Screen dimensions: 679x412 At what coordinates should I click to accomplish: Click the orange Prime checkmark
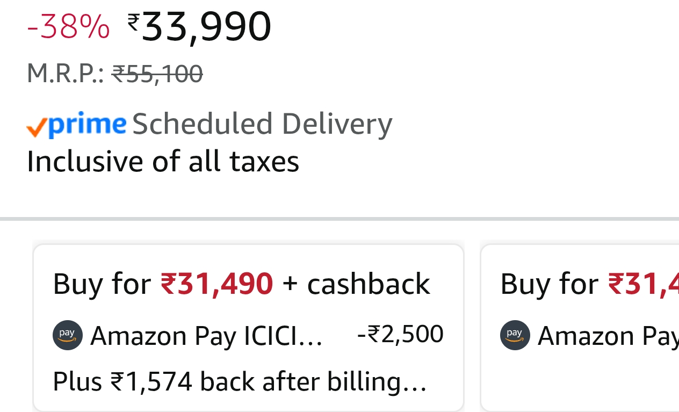click(x=37, y=126)
